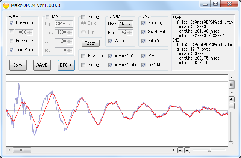Screen dimensions: 241x158
Task: Maximize the MakeDPCM window
Action: coord(215,4)
